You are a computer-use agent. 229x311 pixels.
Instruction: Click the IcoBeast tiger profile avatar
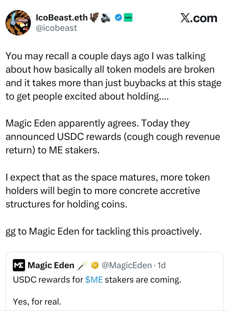18,22
